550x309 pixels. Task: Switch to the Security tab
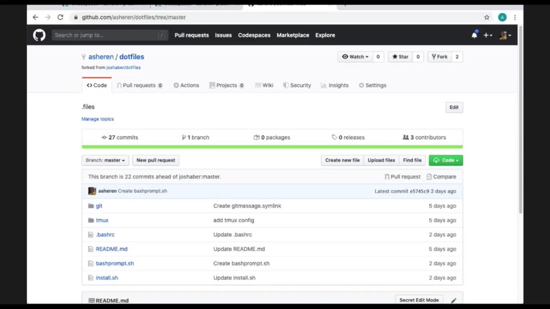(297, 85)
